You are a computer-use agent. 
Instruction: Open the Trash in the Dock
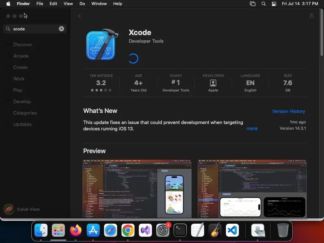click(283, 230)
